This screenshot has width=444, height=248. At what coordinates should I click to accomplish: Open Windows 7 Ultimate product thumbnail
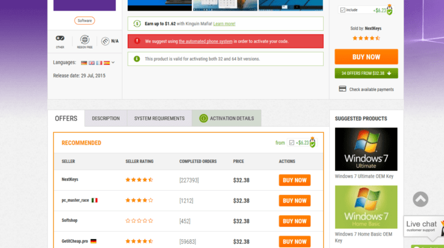pos(366,149)
